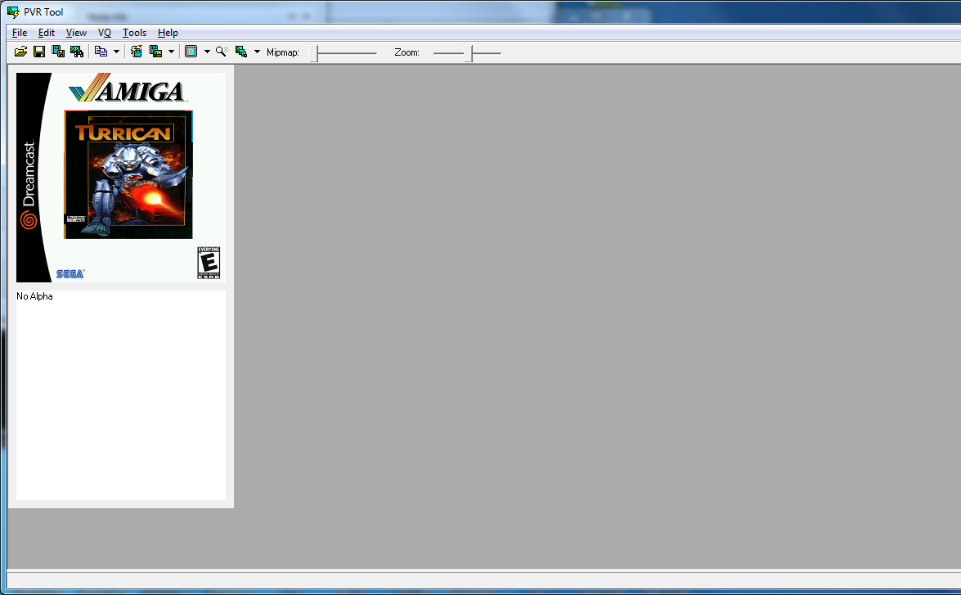The width and height of the screenshot is (961, 595).
Task: Save using the plain floppy disk icon
Action: pyautogui.click(x=39, y=52)
